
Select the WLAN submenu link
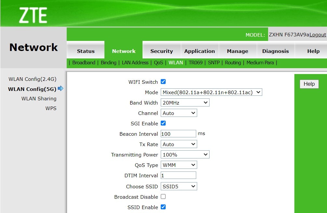pos(176,63)
